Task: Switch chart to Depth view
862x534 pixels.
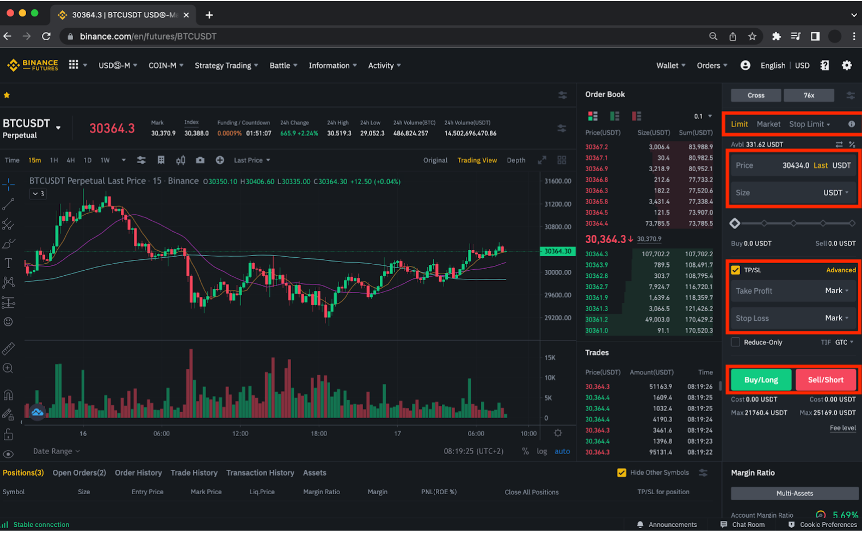Action: [516, 160]
